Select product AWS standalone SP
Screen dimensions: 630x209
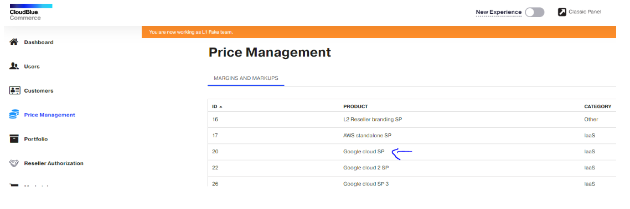point(367,136)
